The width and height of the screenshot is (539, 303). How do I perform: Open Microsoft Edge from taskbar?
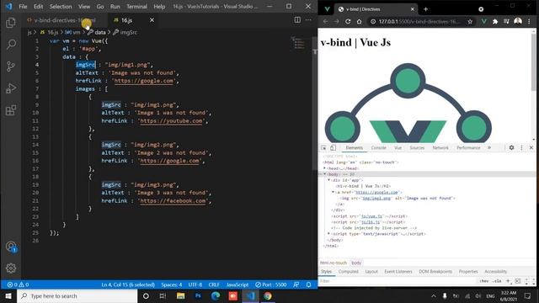(x=216, y=295)
